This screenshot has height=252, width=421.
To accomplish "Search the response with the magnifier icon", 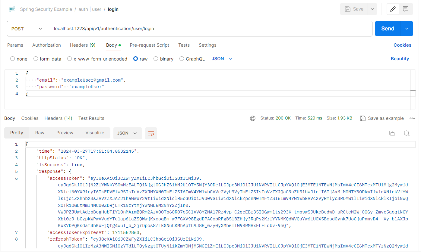I will point(407,133).
